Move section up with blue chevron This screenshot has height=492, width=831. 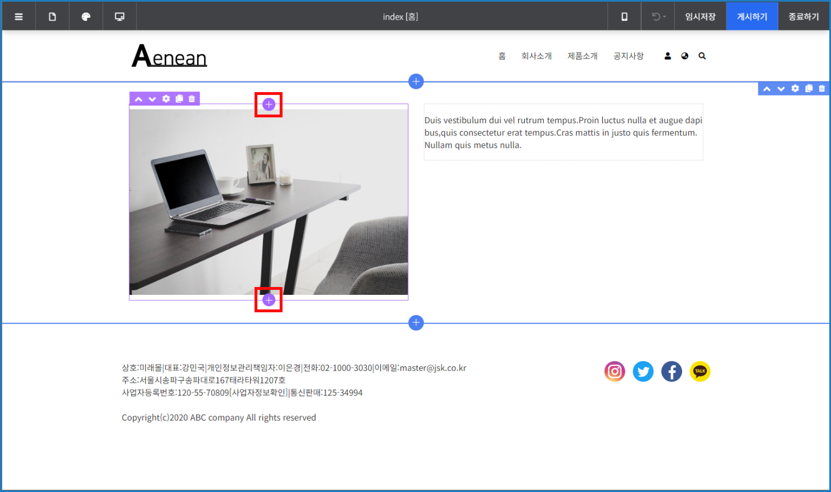pos(767,89)
